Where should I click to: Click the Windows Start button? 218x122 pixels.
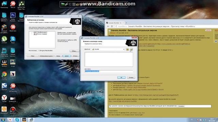click(3, 120)
